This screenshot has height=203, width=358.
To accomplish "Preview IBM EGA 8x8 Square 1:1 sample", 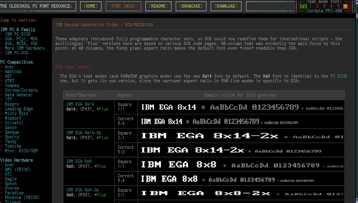I will [x=241, y=164].
